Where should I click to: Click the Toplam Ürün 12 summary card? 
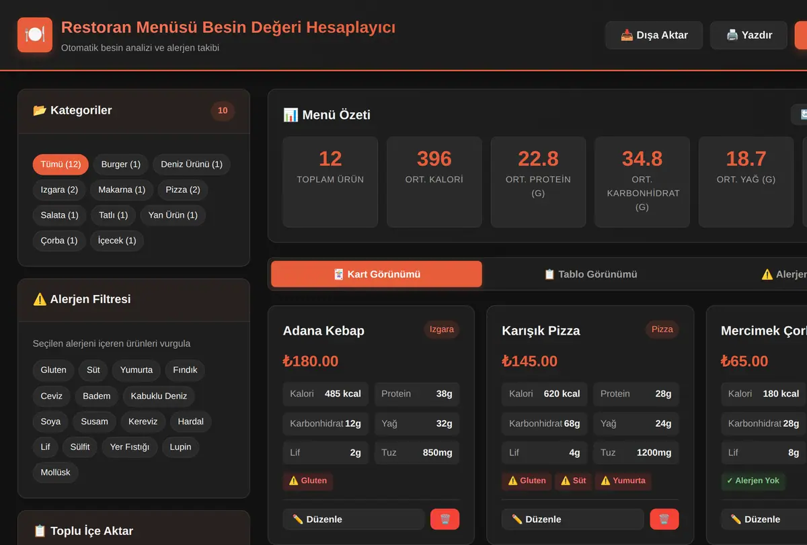tap(330, 182)
